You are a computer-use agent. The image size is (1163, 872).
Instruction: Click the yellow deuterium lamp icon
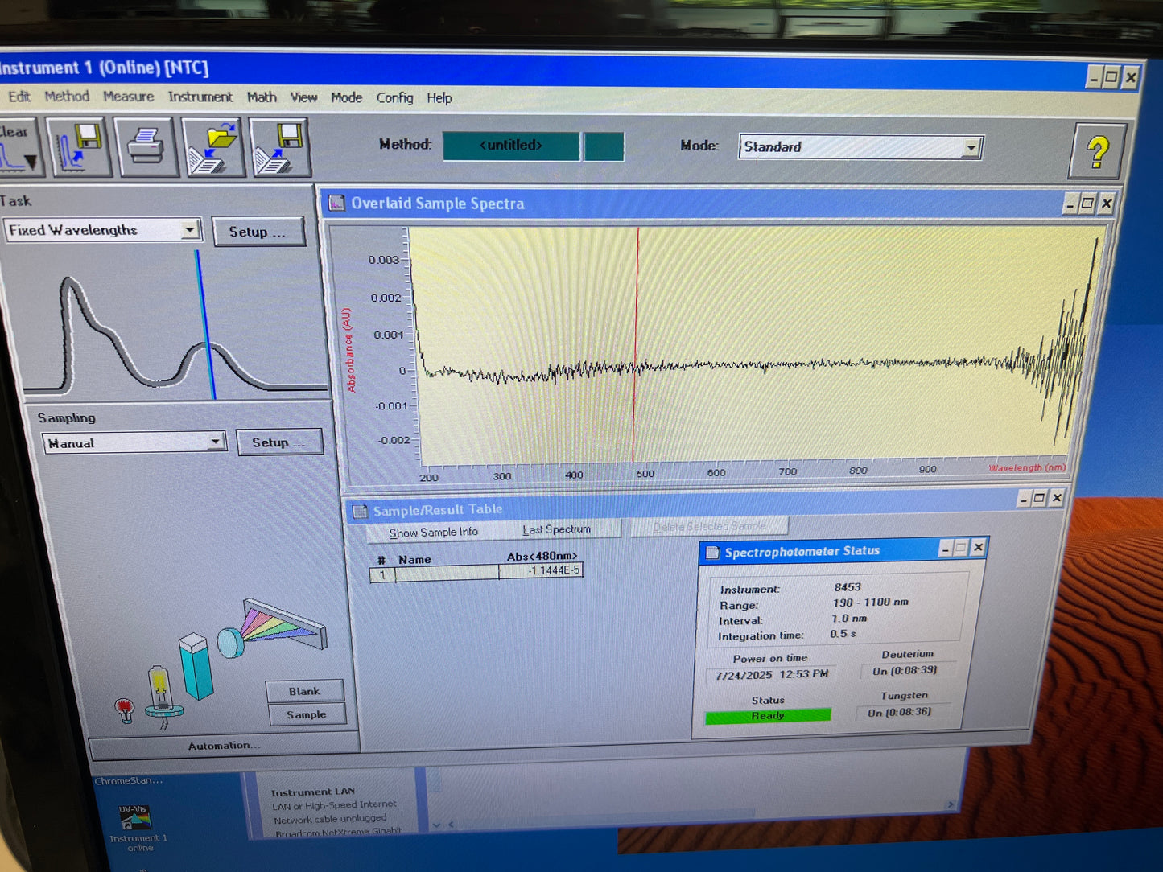[x=162, y=696]
